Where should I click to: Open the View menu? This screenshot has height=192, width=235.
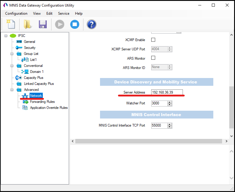pyautogui.click(x=37, y=13)
